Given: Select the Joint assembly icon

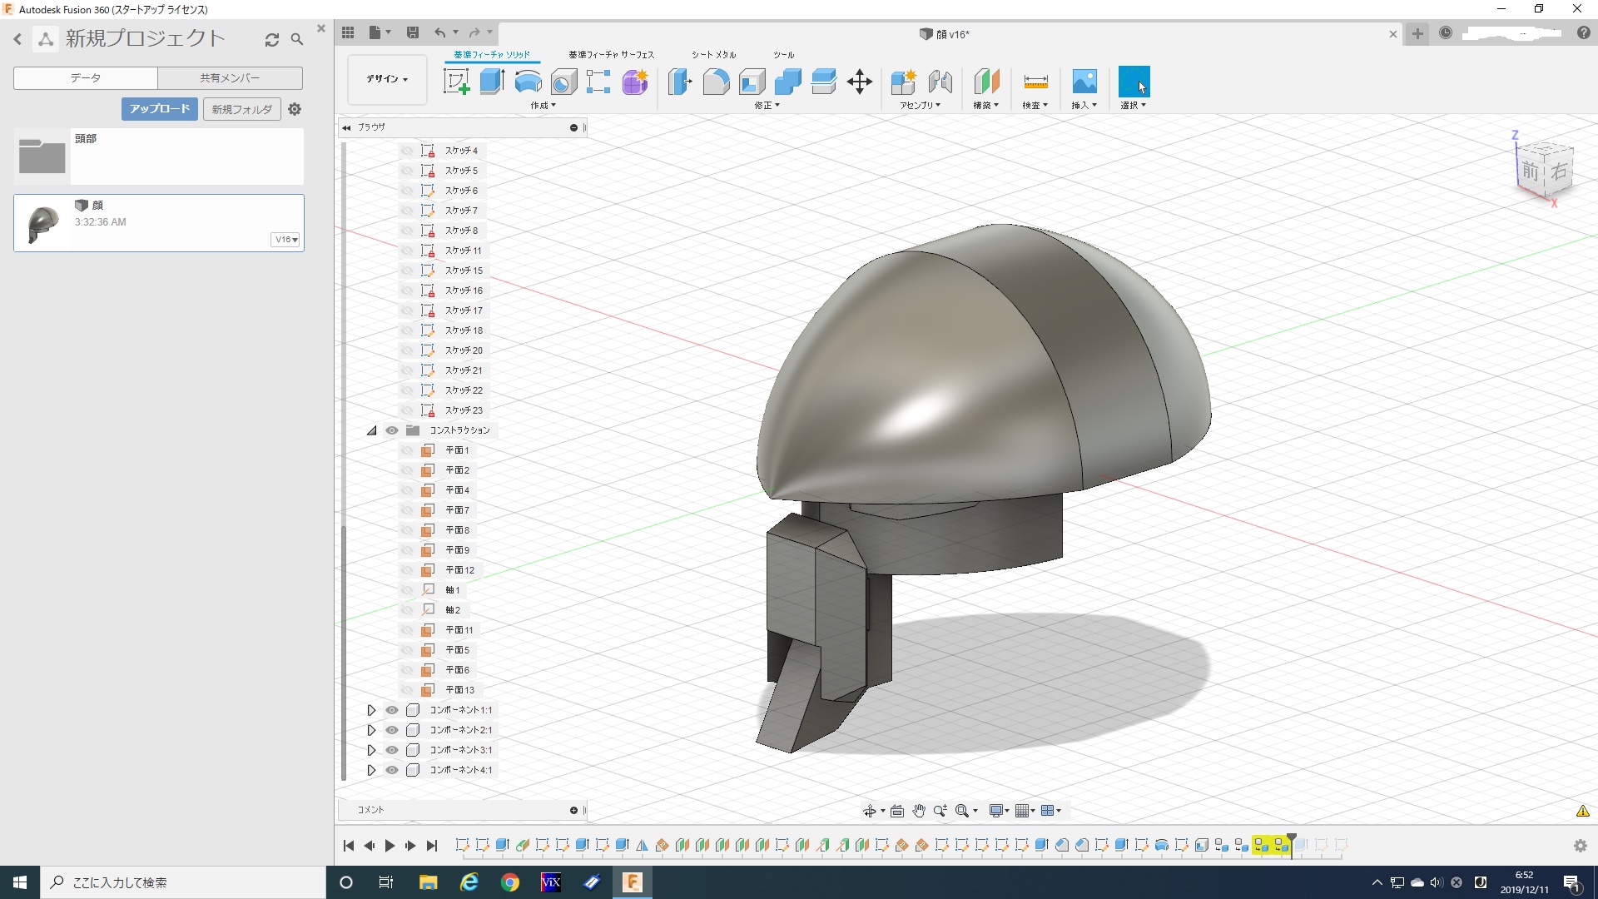Looking at the screenshot, I should coord(940,82).
